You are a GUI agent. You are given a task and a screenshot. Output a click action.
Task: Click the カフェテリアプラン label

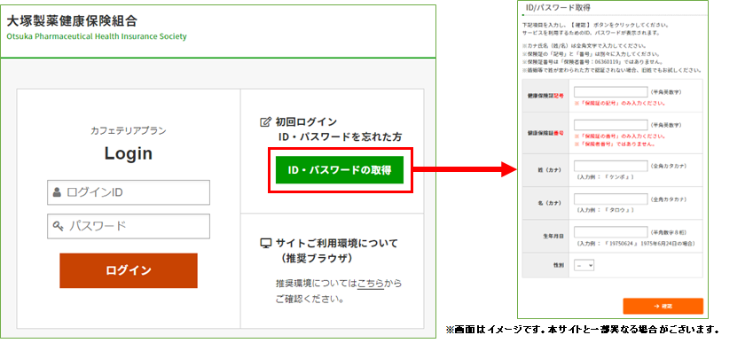[129, 131]
